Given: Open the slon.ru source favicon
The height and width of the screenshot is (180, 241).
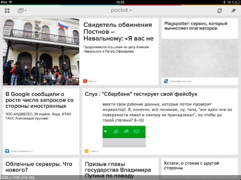Looking at the screenshot, I should pos(85,81).
